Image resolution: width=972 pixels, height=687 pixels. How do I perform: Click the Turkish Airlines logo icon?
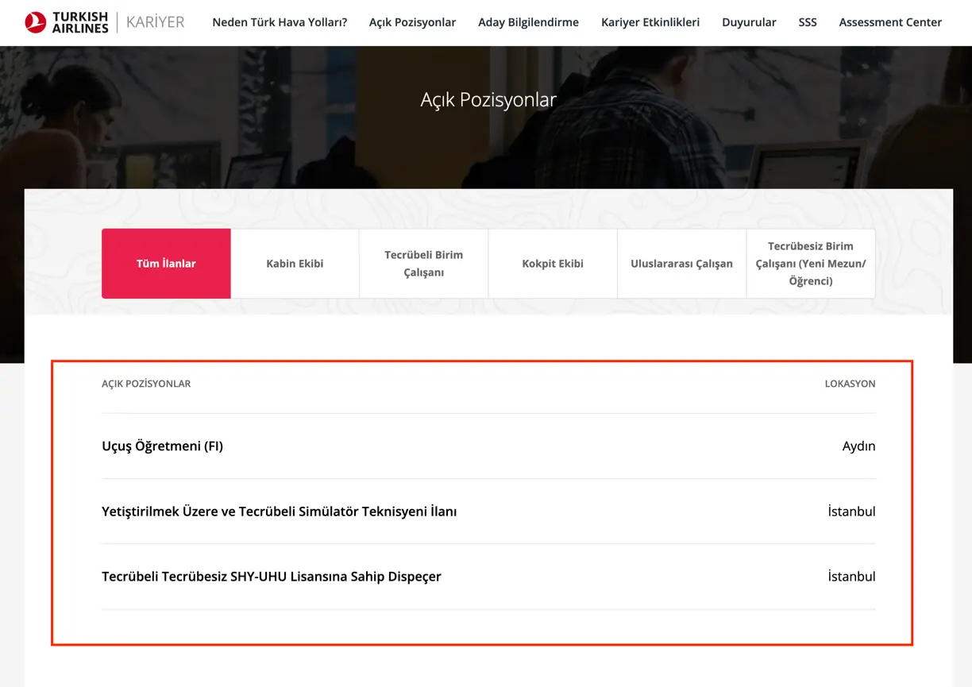(36, 22)
